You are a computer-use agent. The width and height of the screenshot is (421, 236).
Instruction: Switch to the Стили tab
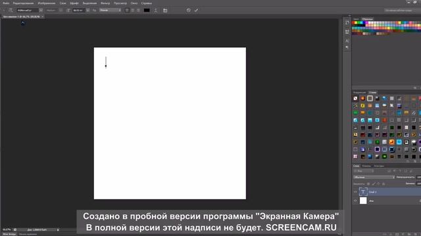373,92
